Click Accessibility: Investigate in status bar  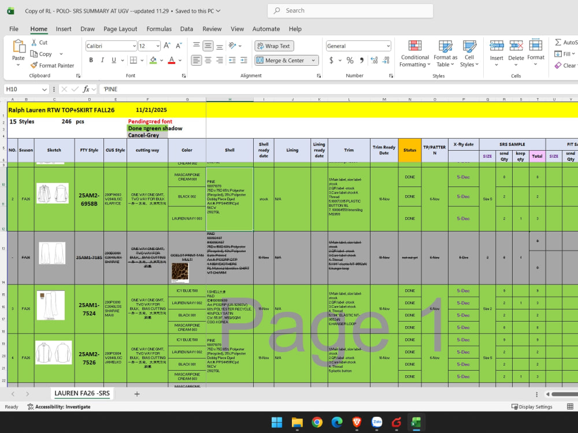coord(59,406)
